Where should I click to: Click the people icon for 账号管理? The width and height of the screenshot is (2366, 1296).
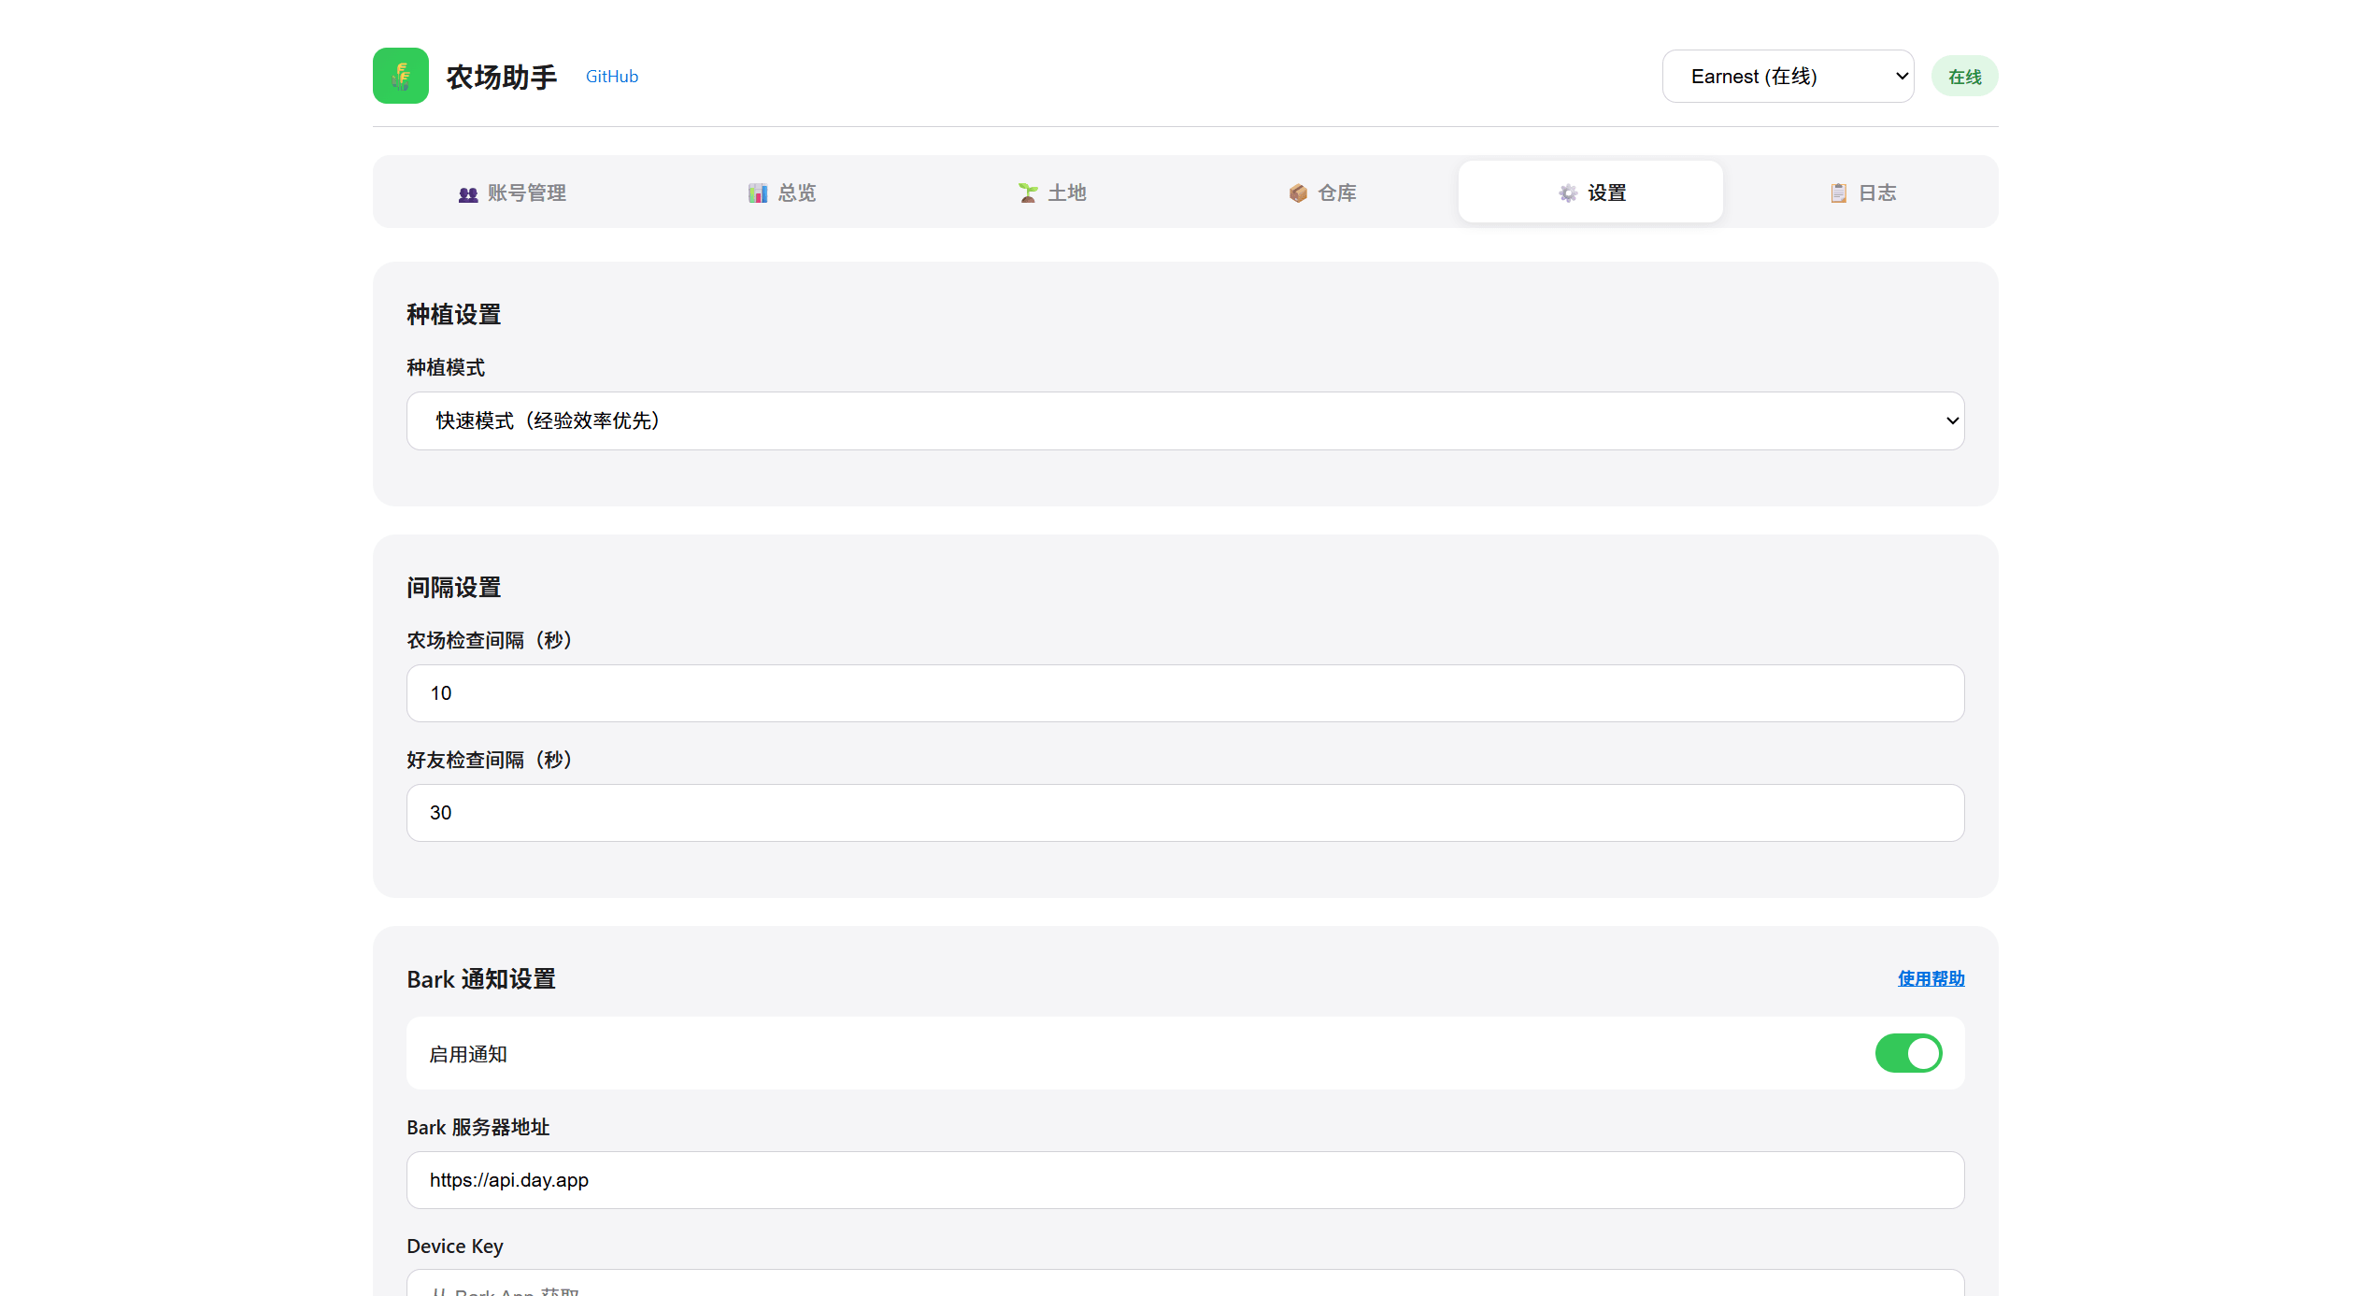(x=468, y=193)
